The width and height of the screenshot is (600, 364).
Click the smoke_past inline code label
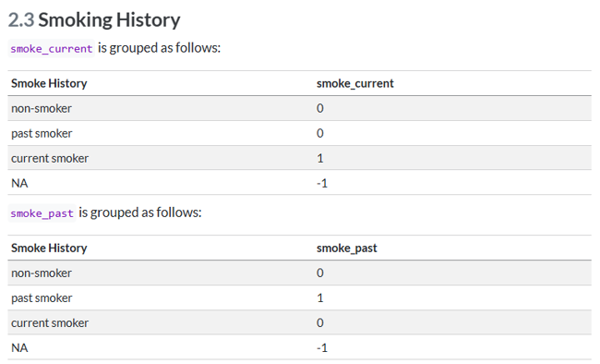click(x=42, y=213)
